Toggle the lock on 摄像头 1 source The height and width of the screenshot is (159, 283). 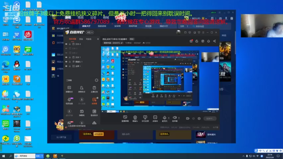(70, 61)
